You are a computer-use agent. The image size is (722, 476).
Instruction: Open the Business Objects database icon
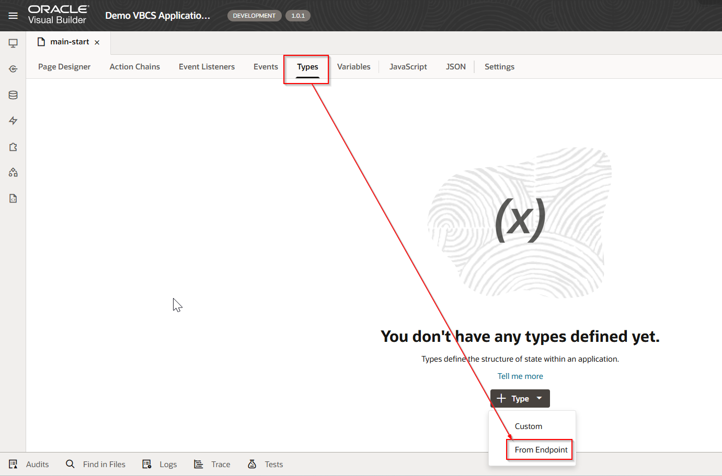(x=13, y=95)
